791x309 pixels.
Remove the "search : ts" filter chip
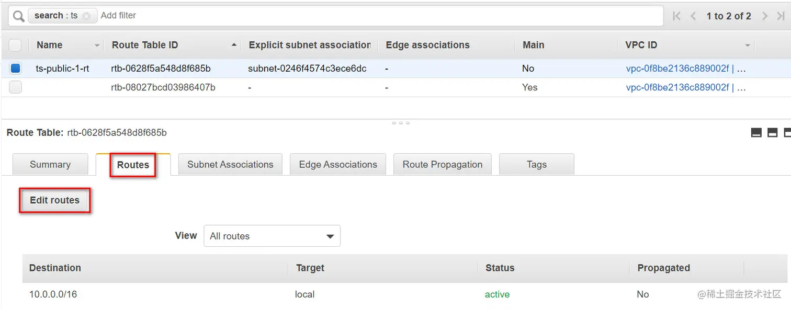pos(86,16)
